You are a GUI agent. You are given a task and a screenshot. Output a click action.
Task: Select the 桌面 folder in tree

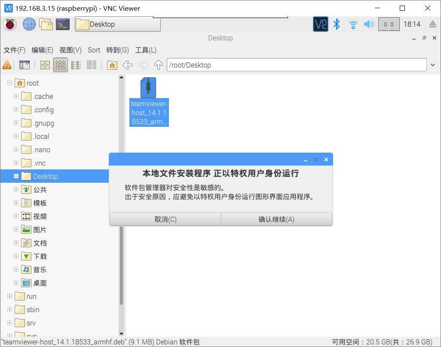tap(34, 283)
